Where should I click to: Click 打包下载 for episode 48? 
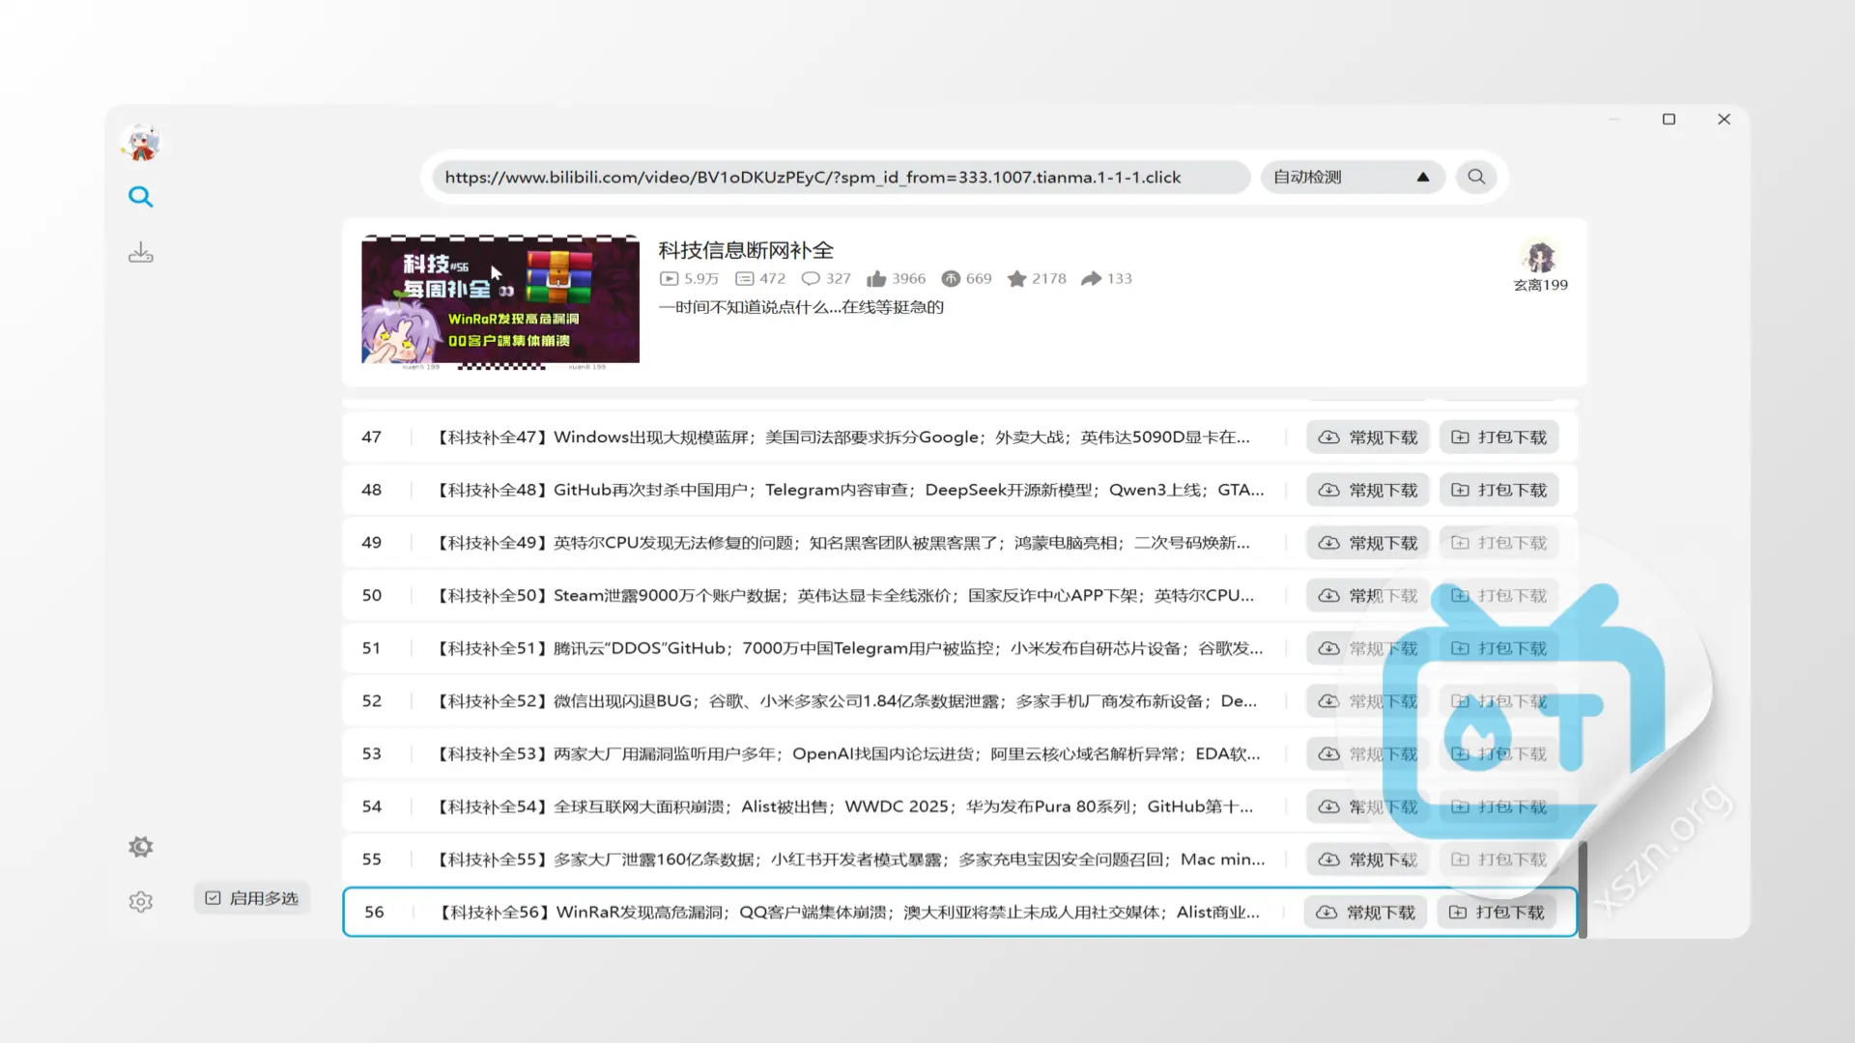click(x=1498, y=491)
